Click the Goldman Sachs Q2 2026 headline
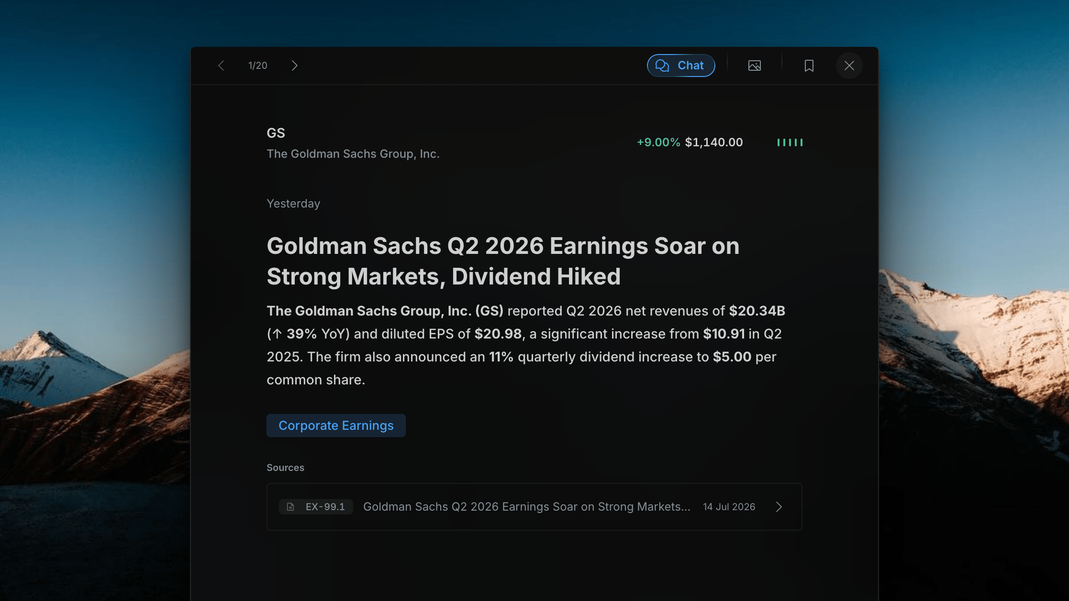Screen dimensions: 1069x601 pos(503,261)
